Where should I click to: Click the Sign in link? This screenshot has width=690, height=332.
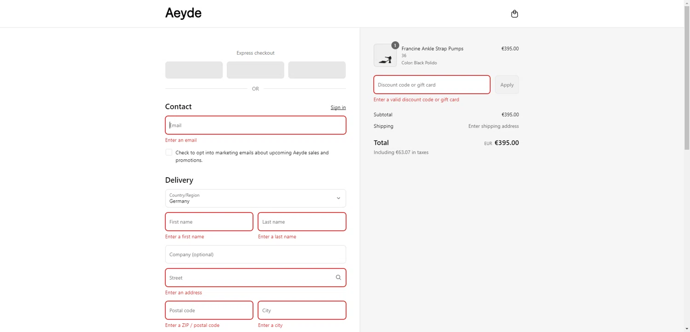(338, 107)
